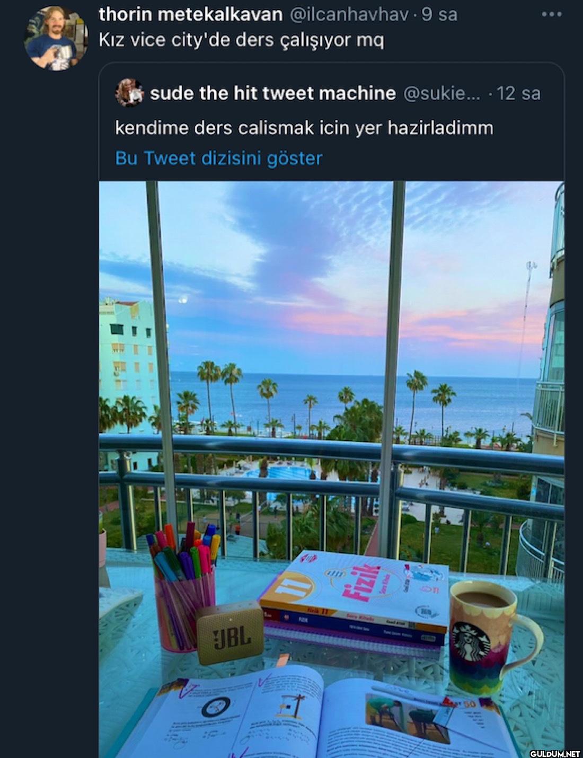The height and width of the screenshot is (758, 583).
Task: Open thorin metekalkavan's profile picture
Action: pyautogui.click(x=56, y=38)
